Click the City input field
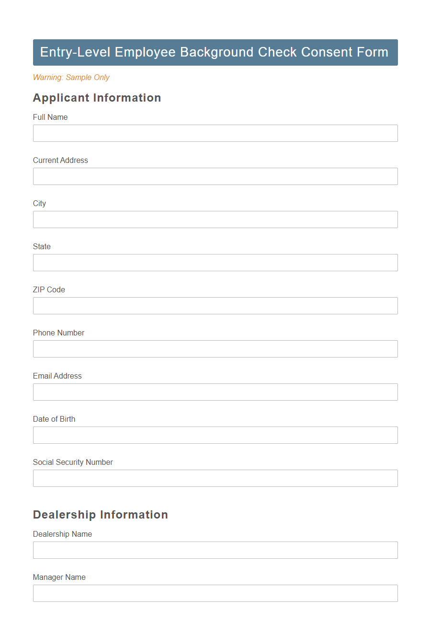 point(215,219)
